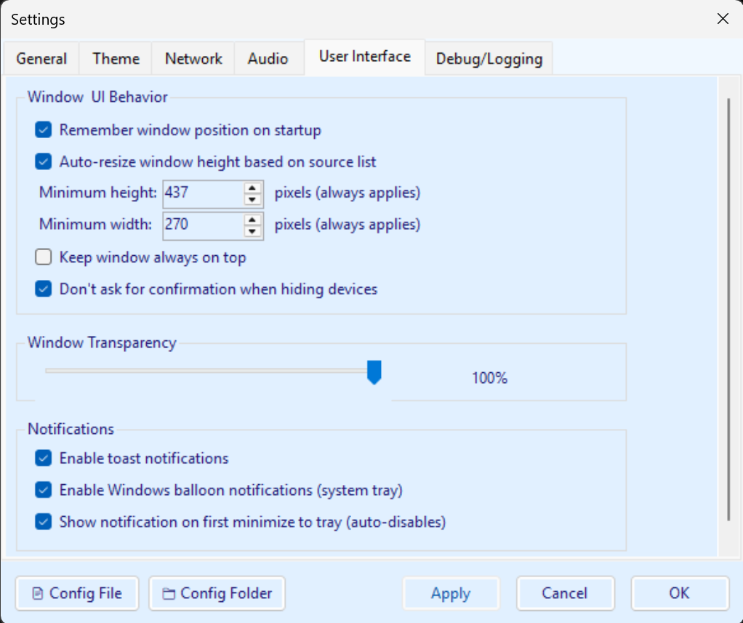Select the Network tab
Screen dimensions: 743x623
coord(192,58)
